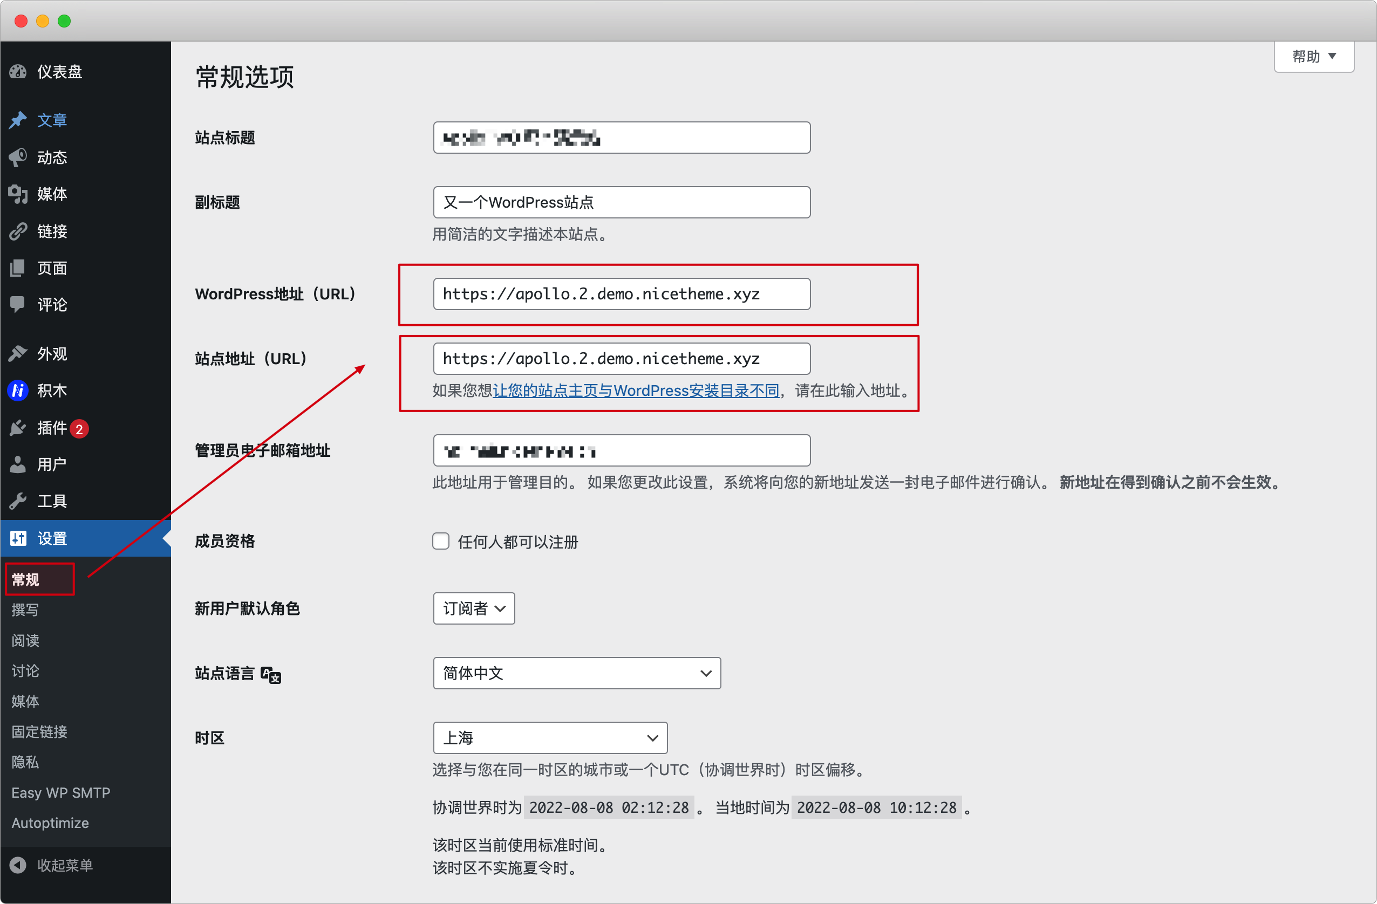Open the 站点语言 dropdown showing 简体中文
Screen dimensions: 1377x904
click(577, 673)
